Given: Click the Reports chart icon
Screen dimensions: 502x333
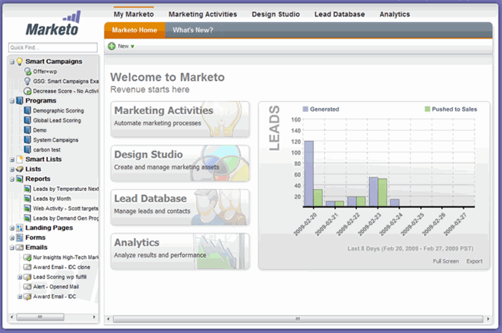Looking at the screenshot, I should (x=20, y=179).
